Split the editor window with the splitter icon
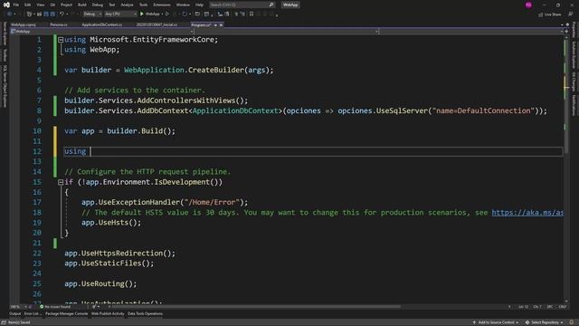The height and width of the screenshot is (326, 579). (x=566, y=32)
